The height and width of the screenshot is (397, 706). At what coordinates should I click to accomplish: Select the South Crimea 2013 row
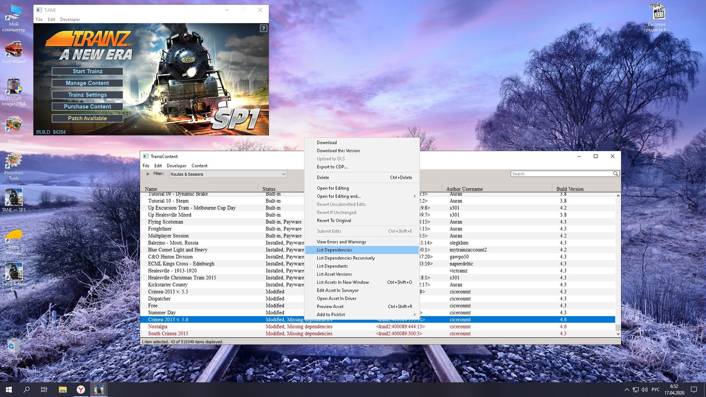377,333
